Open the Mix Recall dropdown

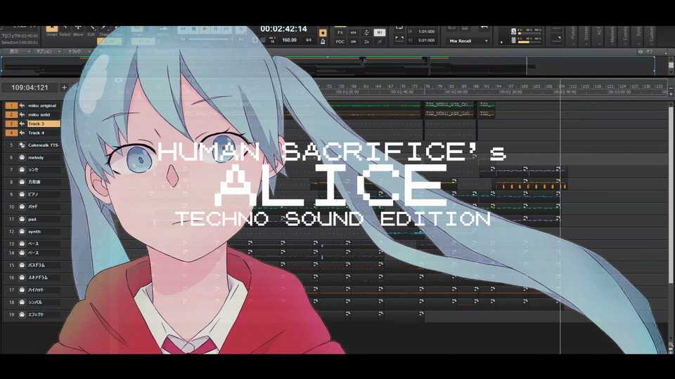(468, 41)
